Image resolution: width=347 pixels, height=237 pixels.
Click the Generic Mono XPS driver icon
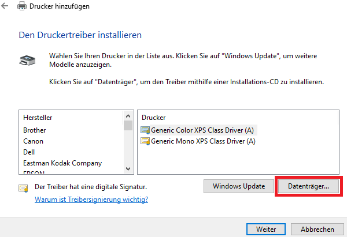click(145, 141)
